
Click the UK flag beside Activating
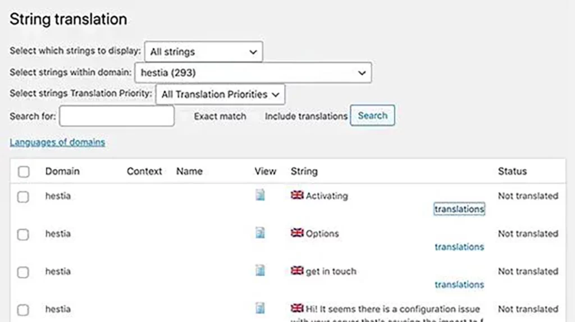click(297, 196)
